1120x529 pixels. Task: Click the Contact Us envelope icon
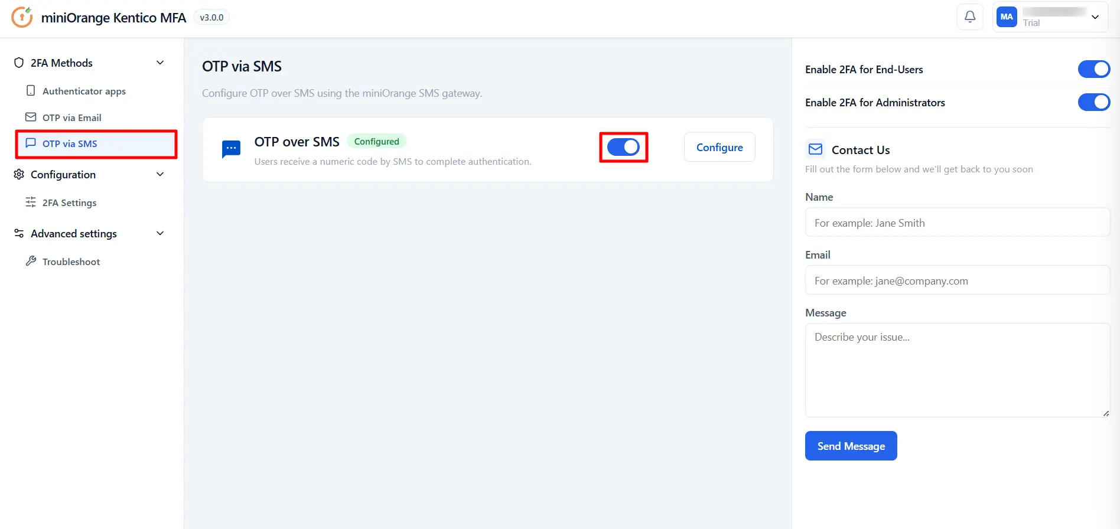point(815,149)
